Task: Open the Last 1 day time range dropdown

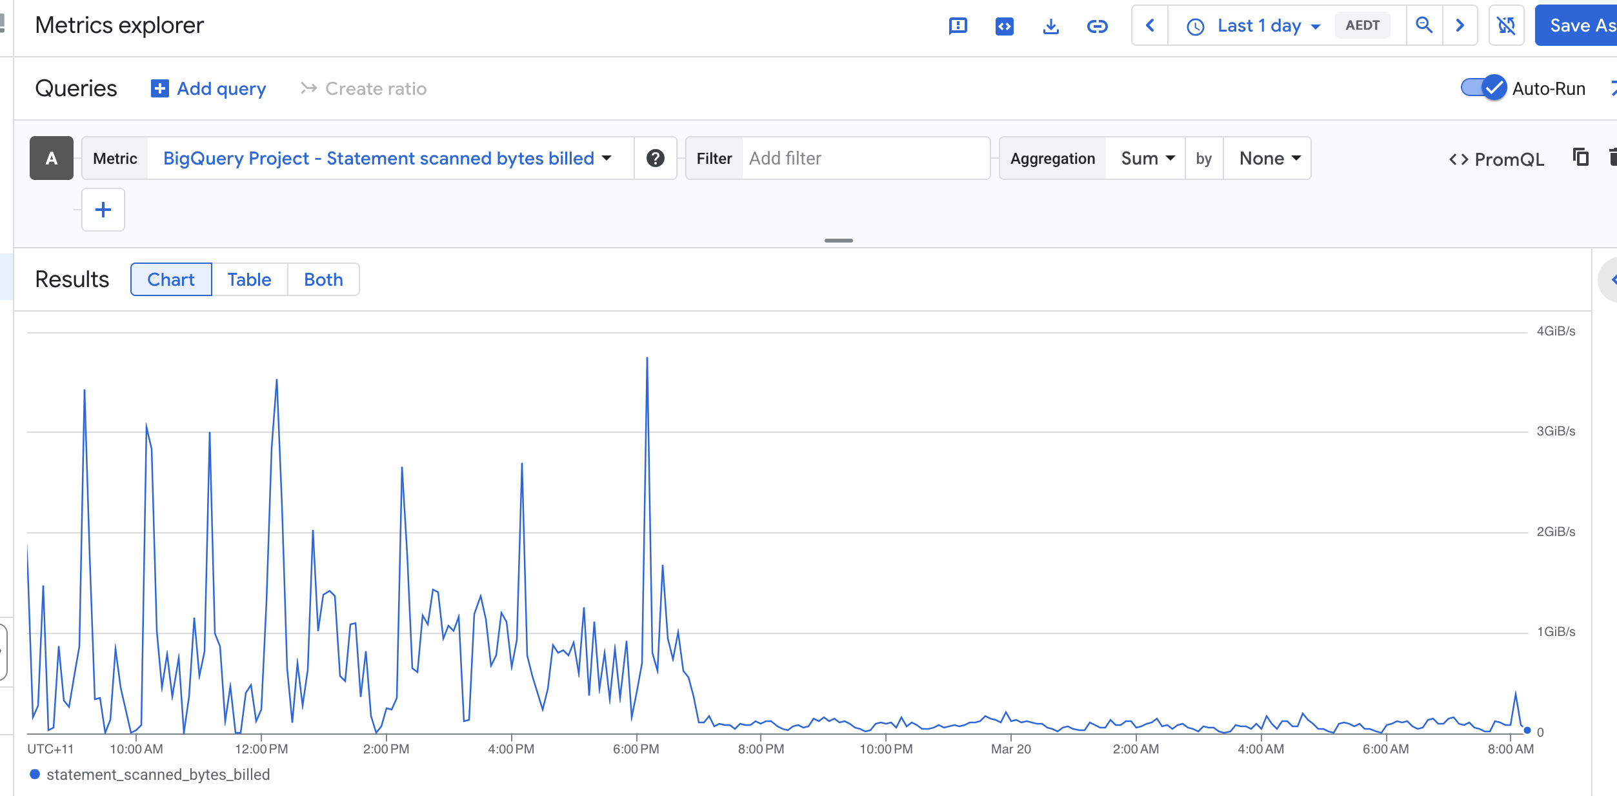Action: tap(1258, 25)
